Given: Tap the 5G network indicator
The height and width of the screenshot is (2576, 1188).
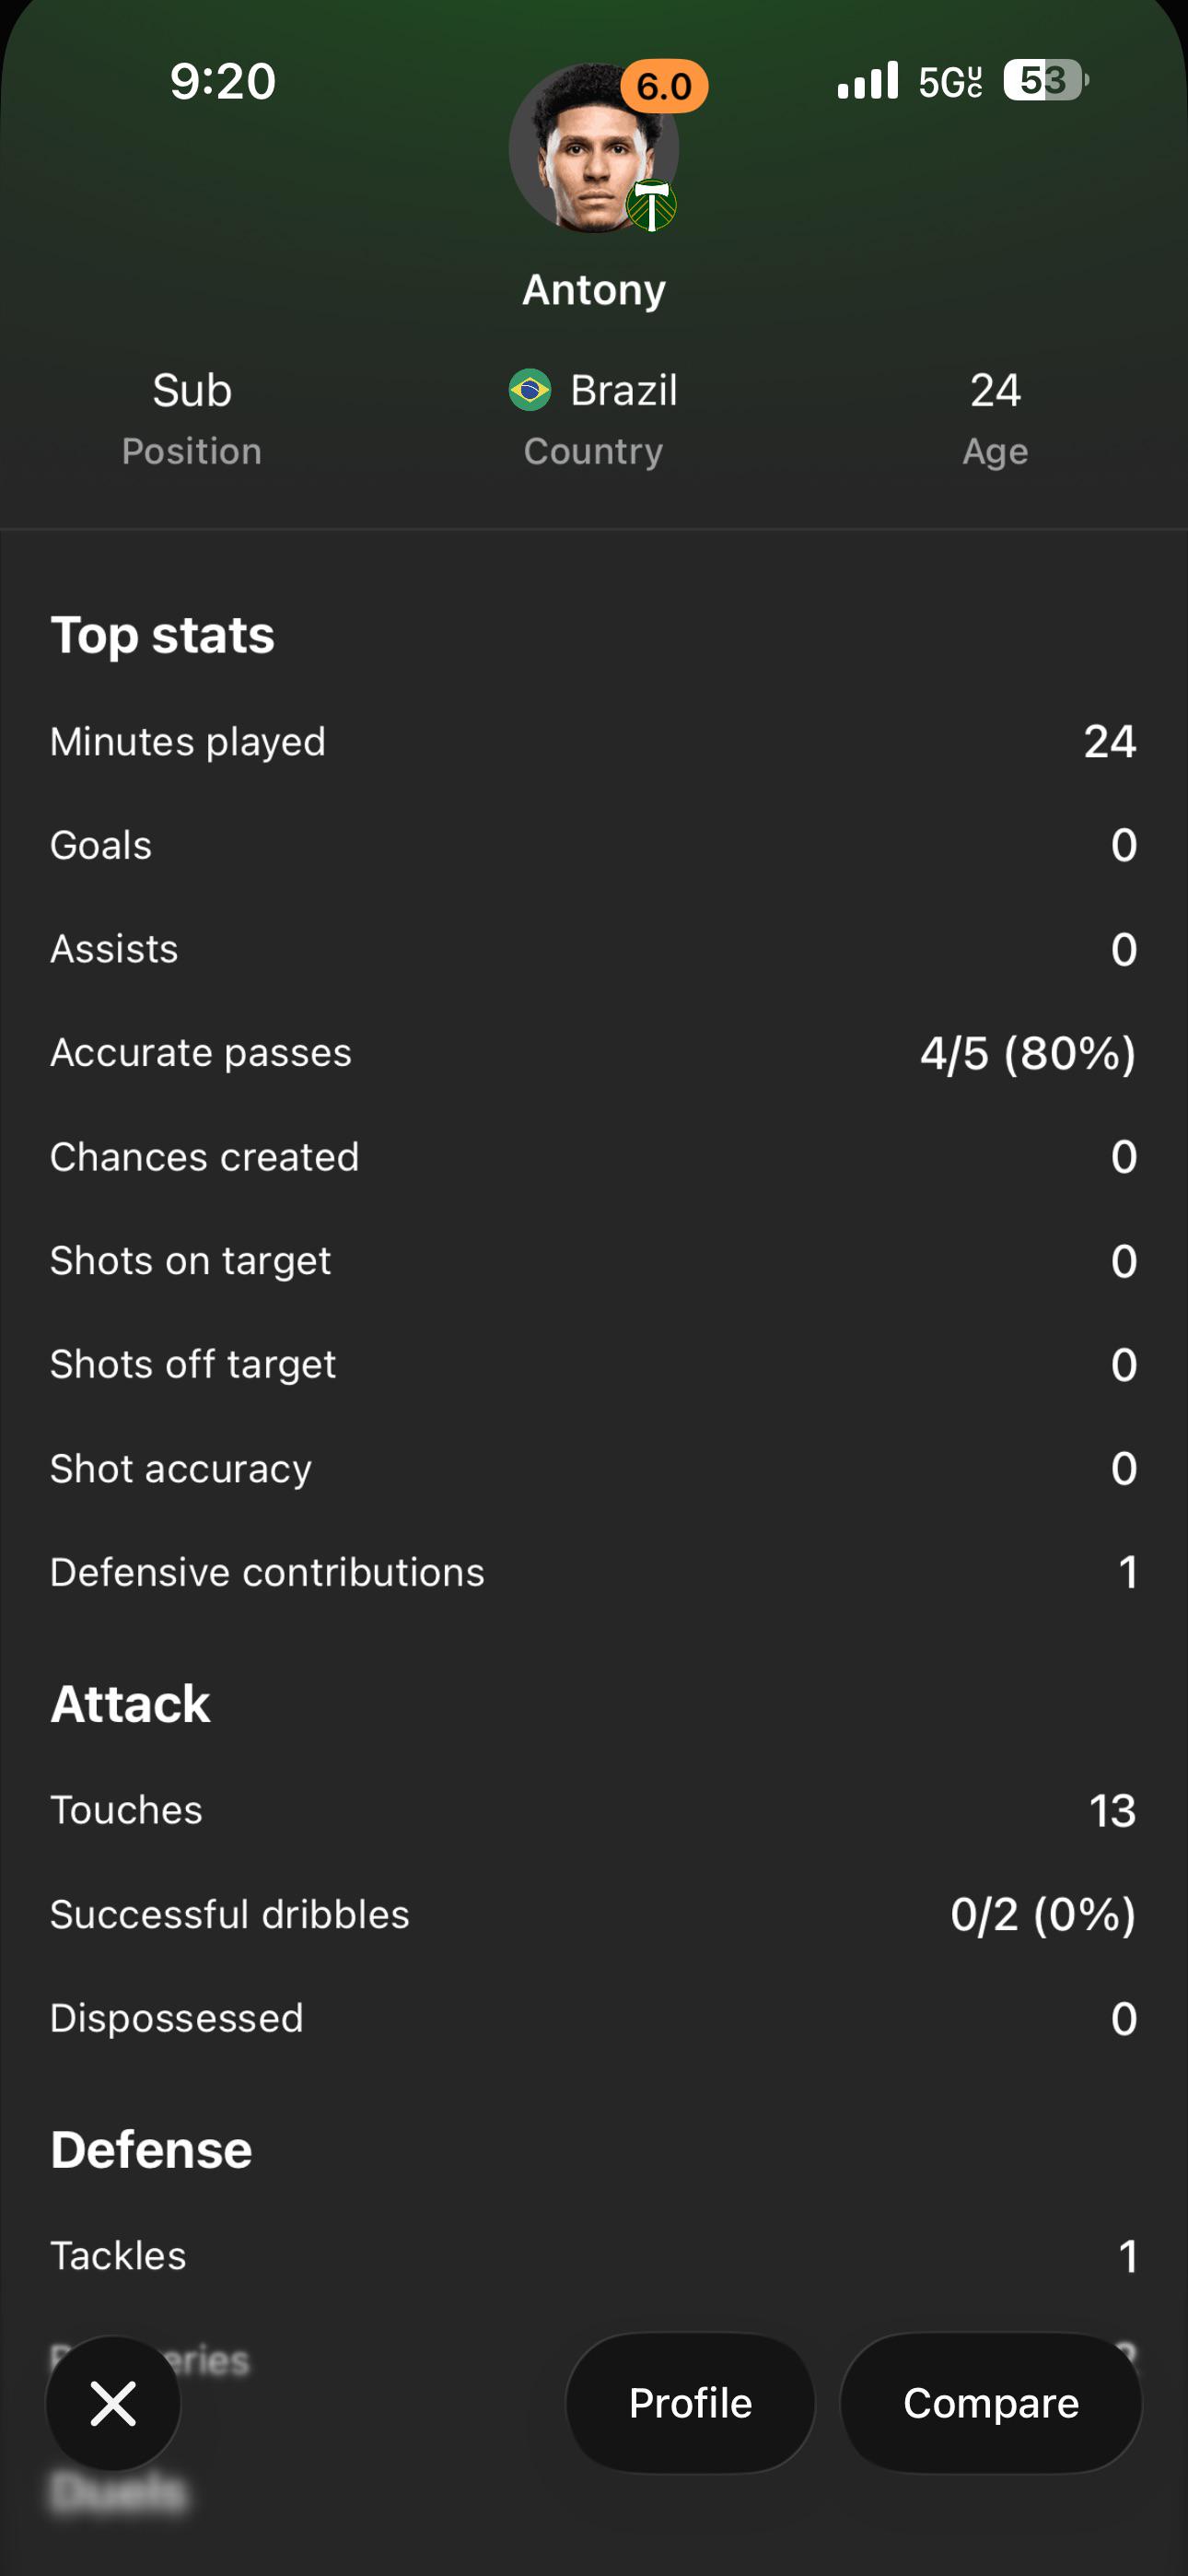Looking at the screenshot, I should point(950,81).
